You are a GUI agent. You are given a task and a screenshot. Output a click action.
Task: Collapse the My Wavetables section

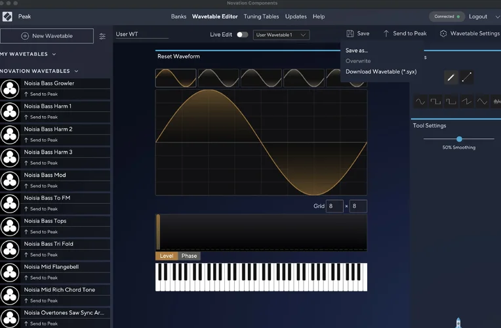54,54
